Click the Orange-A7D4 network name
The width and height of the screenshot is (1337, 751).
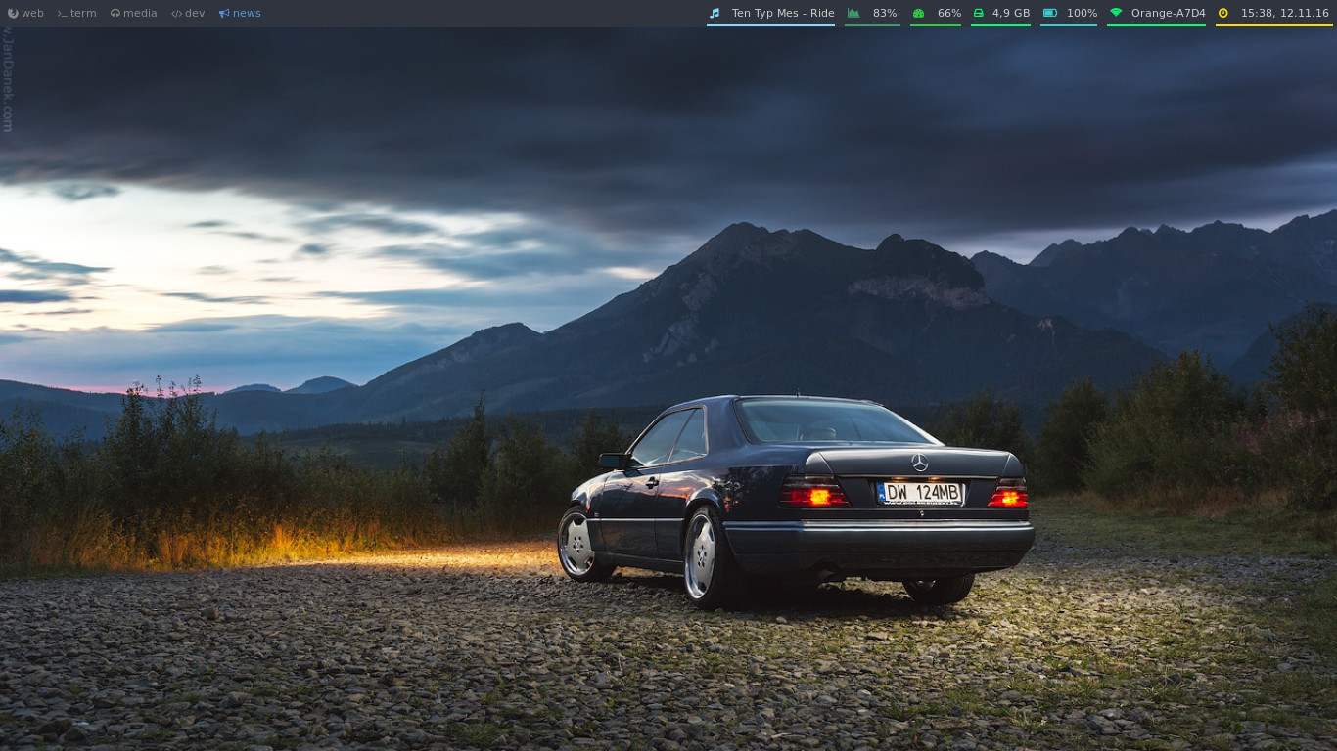(1169, 13)
